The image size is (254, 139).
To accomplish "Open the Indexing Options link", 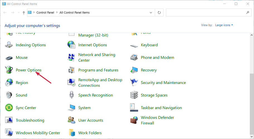I will (x=31, y=45).
